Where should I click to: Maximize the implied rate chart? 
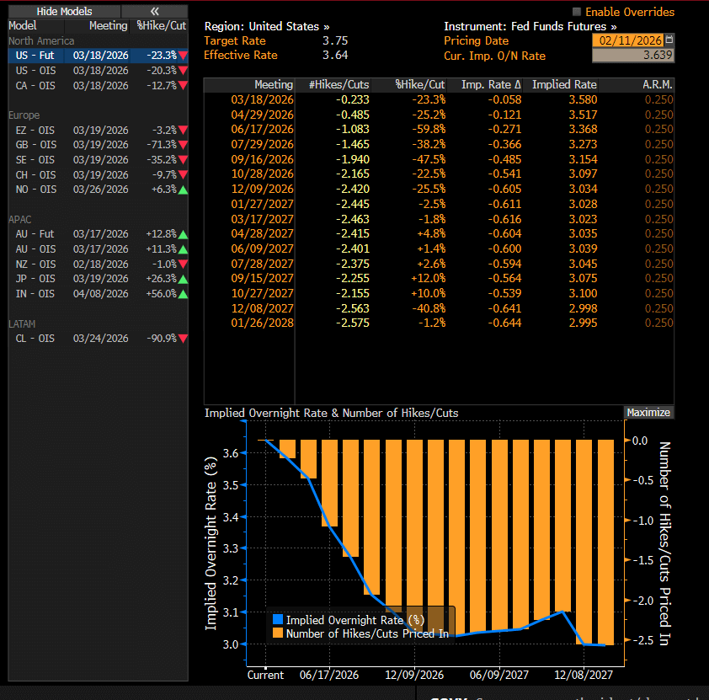pyautogui.click(x=648, y=412)
